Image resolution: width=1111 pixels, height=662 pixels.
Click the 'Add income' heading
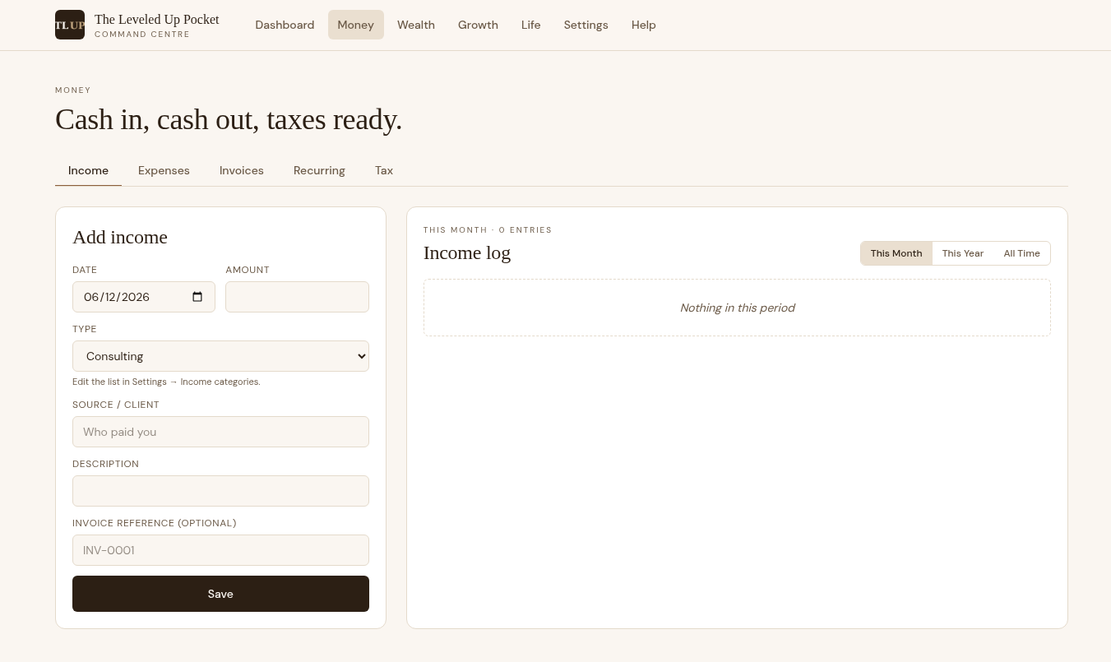(x=120, y=237)
